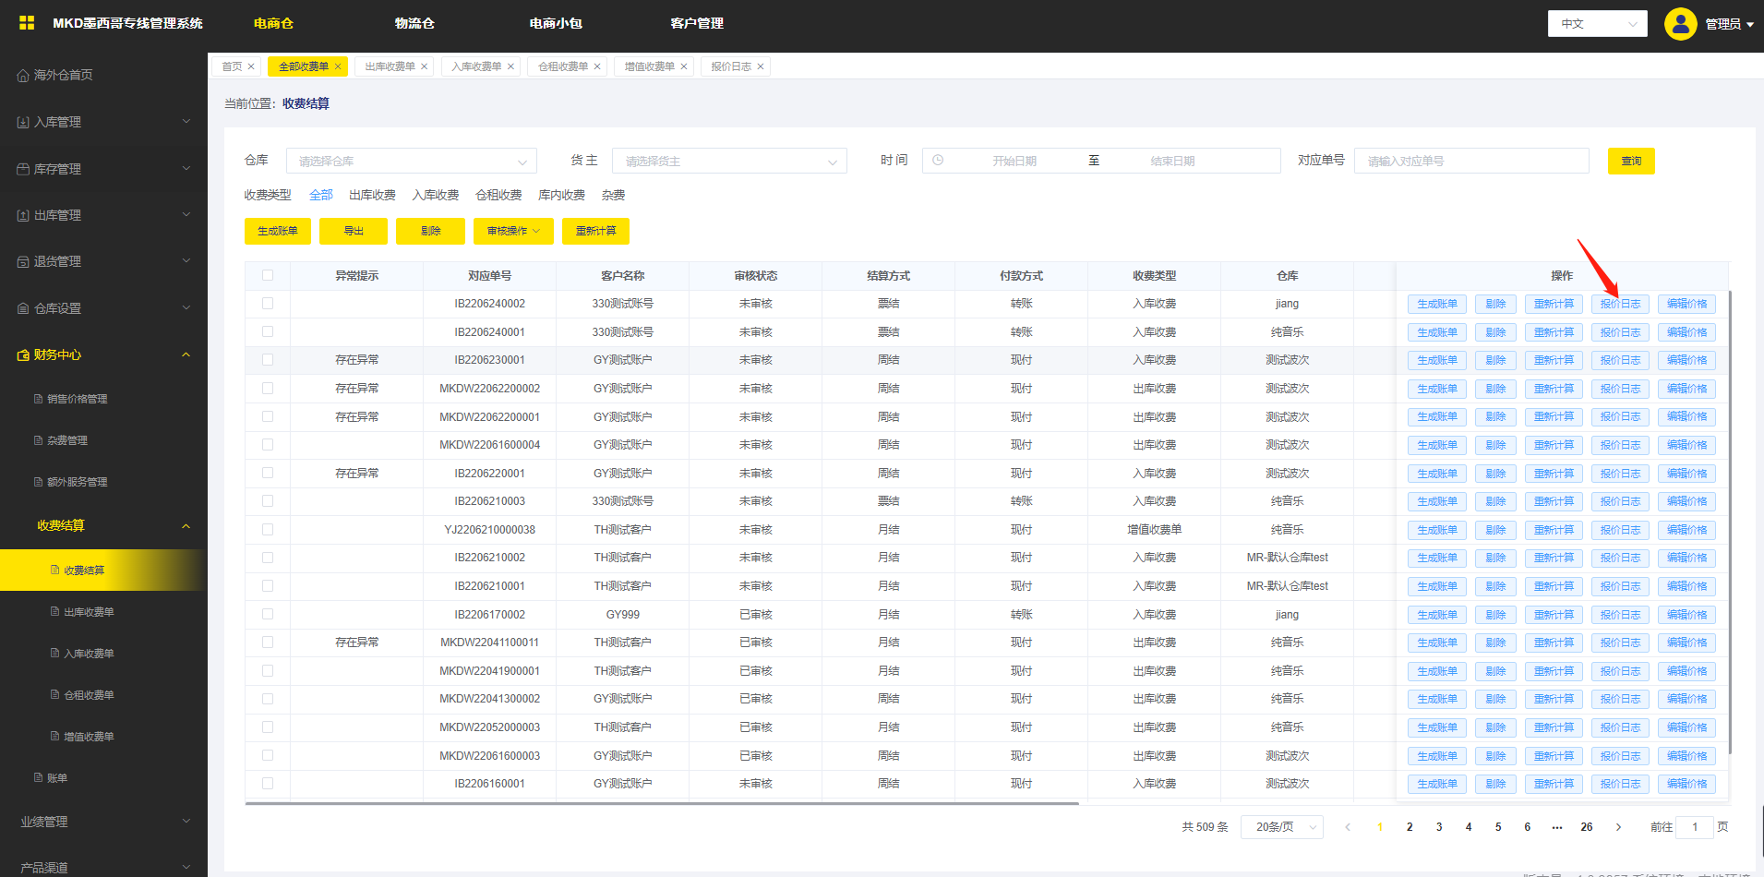The image size is (1764, 877).
Task: Click the 生成账单 yellow toolbar button
Action: (x=277, y=232)
